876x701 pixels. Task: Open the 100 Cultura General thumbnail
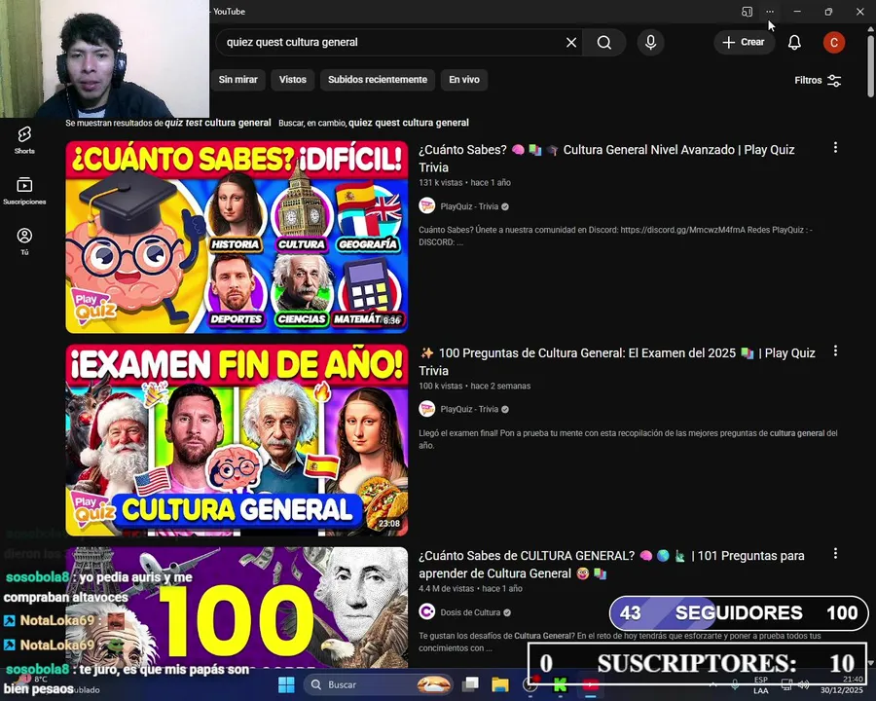237,608
